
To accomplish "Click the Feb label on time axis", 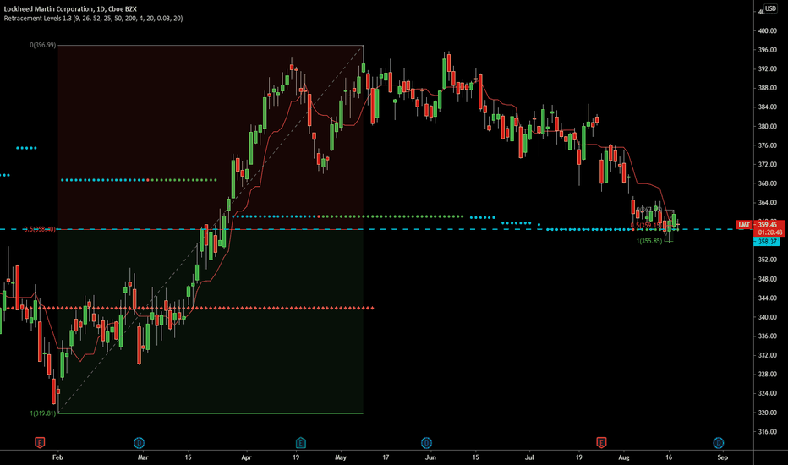I will 57,457.
